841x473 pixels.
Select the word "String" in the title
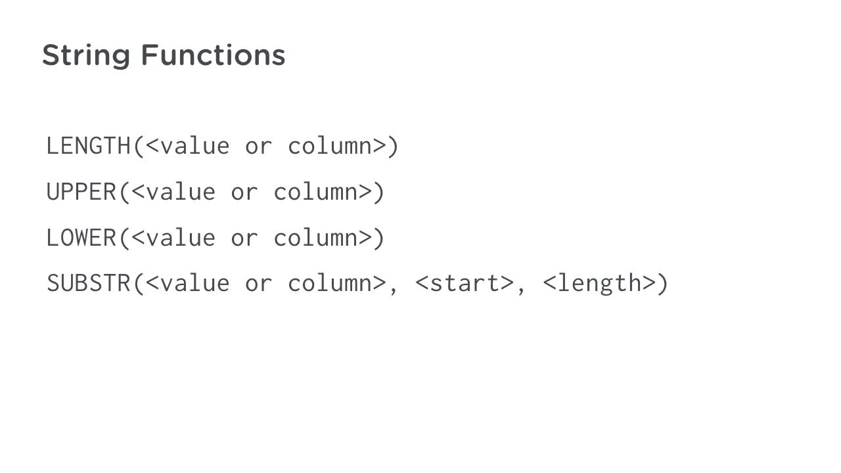click(86, 56)
